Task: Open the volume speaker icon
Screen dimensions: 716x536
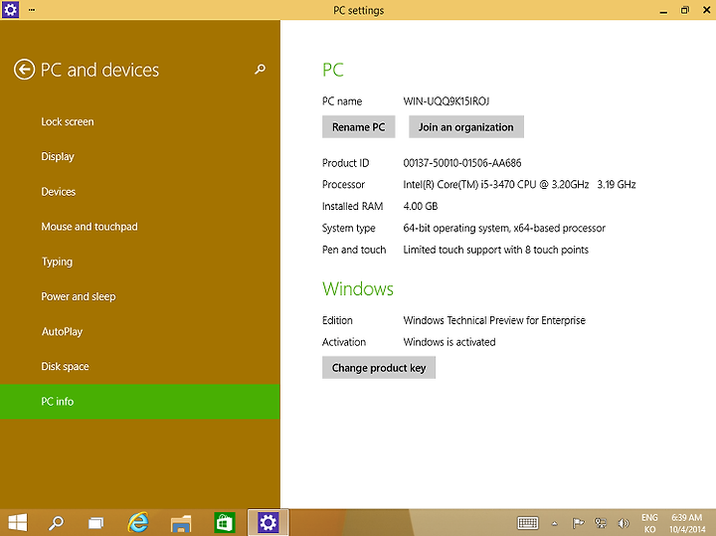Action: (623, 523)
